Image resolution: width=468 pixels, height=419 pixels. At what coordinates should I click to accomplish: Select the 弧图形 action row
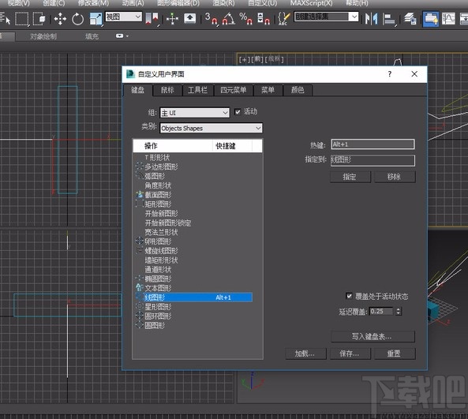(193, 176)
